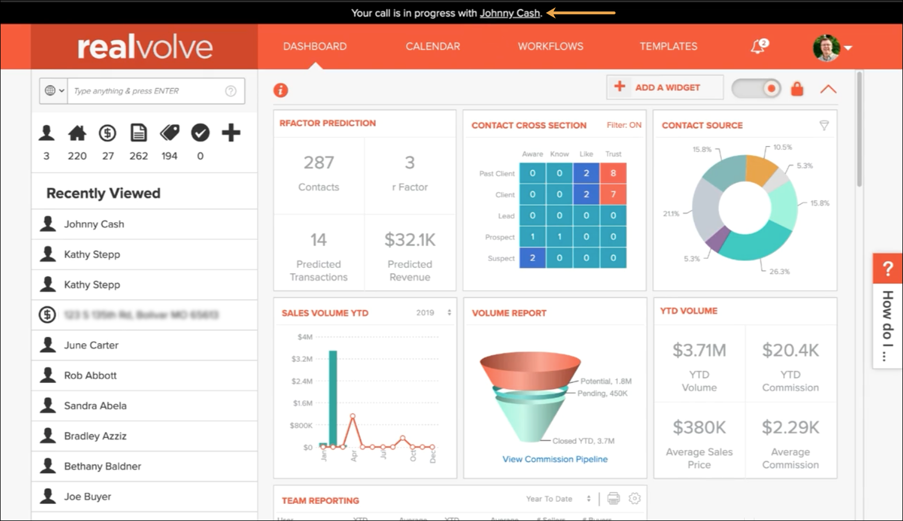Open View Commission Pipeline link
Viewport: 903px width, 521px height.
pos(555,459)
